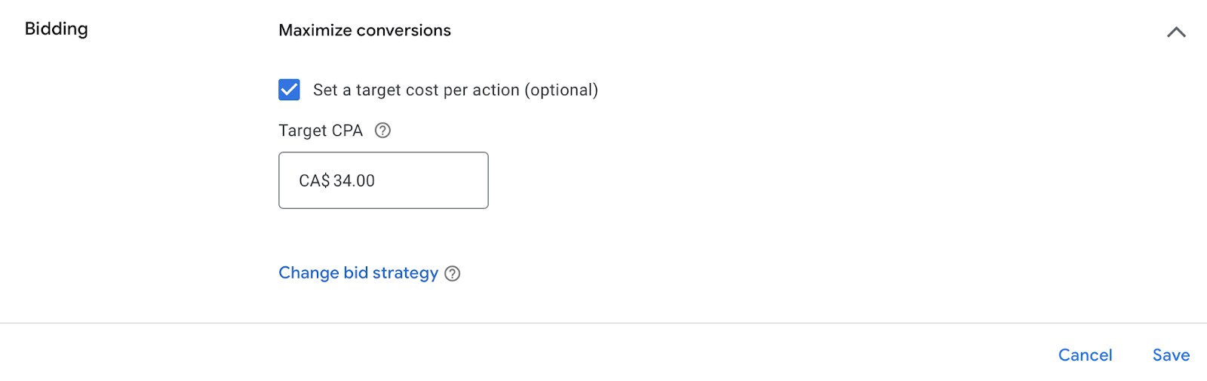Click the empty right side of CPA box

coord(445,180)
